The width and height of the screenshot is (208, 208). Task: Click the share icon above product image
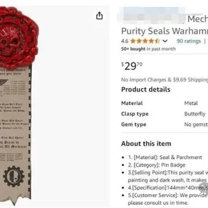pyautogui.click(x=99, y=16)
